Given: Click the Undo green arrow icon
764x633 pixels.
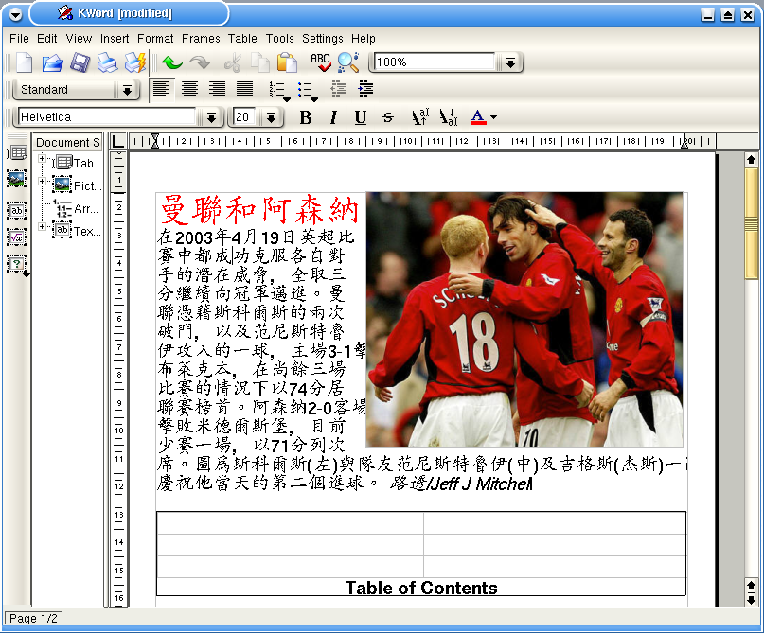Looking at the screenshot, I should click(171, 62).
